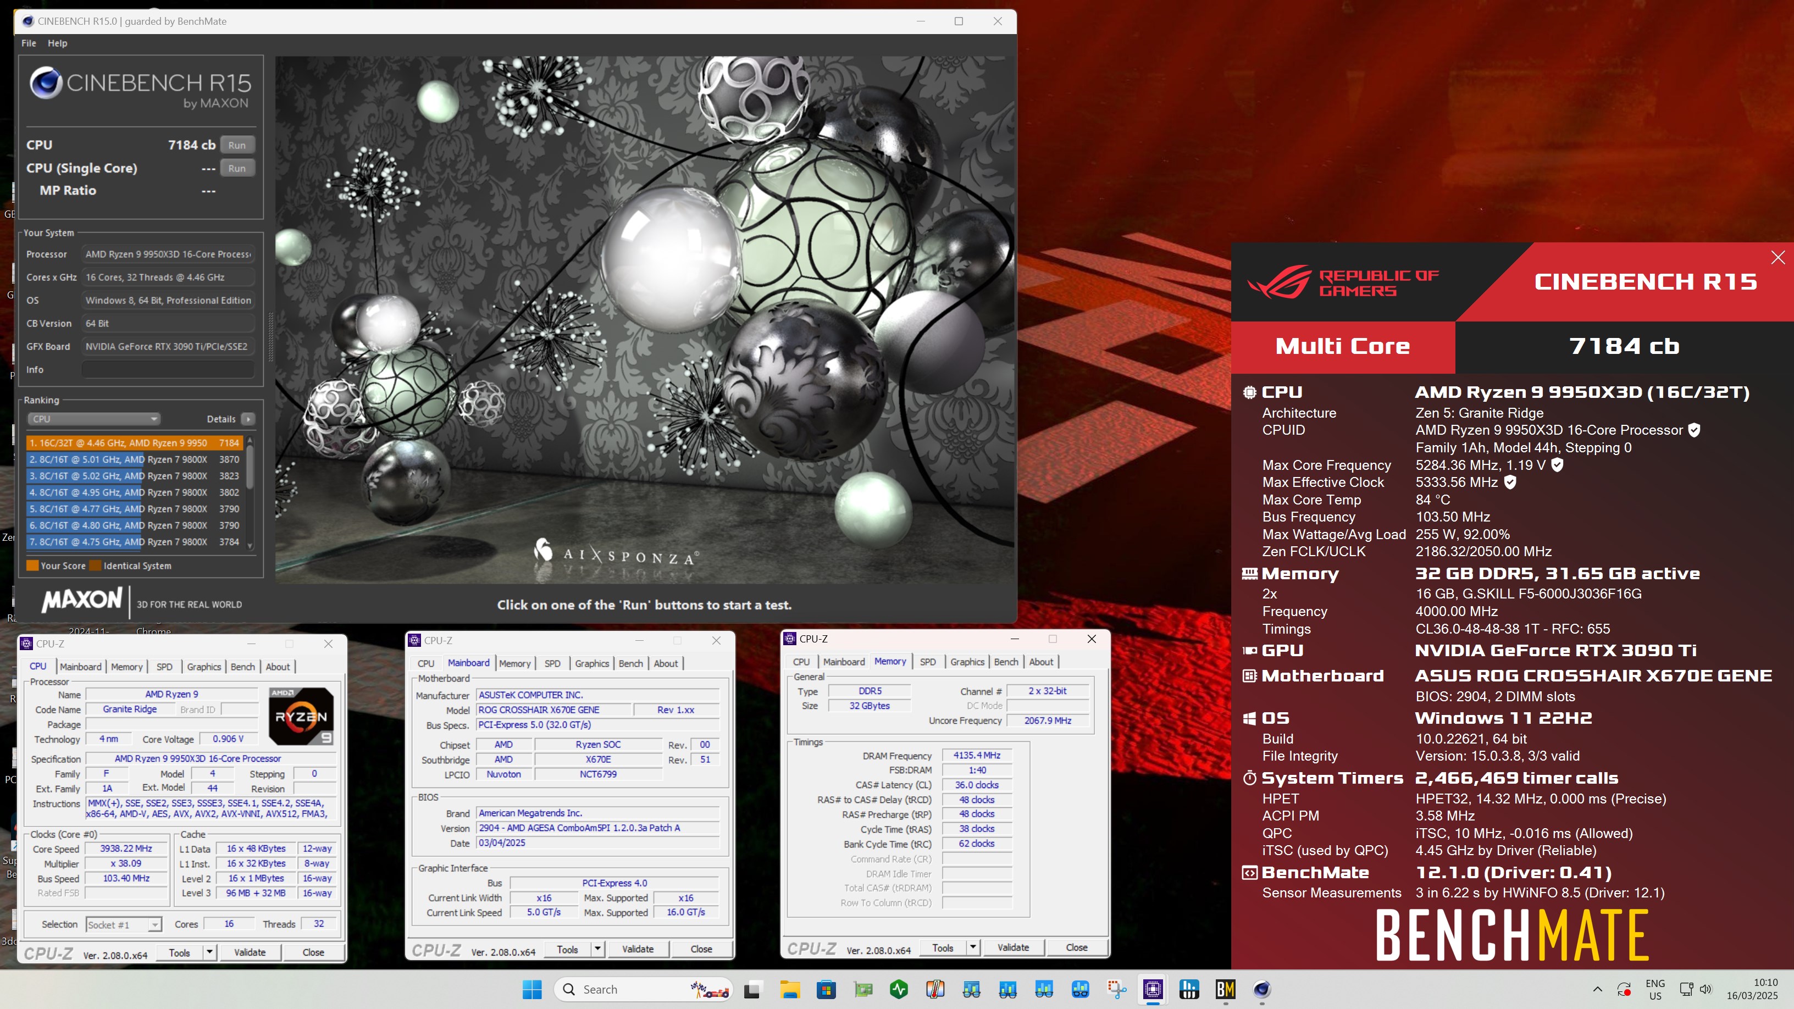
Task: Run the multi-core CPU test (7184 cb)
Action: pos(237,145)
